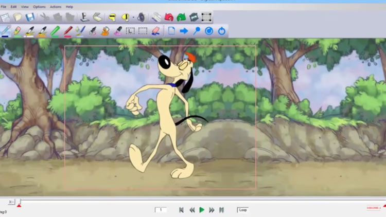This screenshot has height=217, width=386.
Task: Click the camera stand capture icon
Action: (85, 17)
